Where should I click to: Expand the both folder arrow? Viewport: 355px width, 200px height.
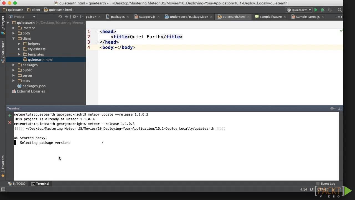pos(14,33)
